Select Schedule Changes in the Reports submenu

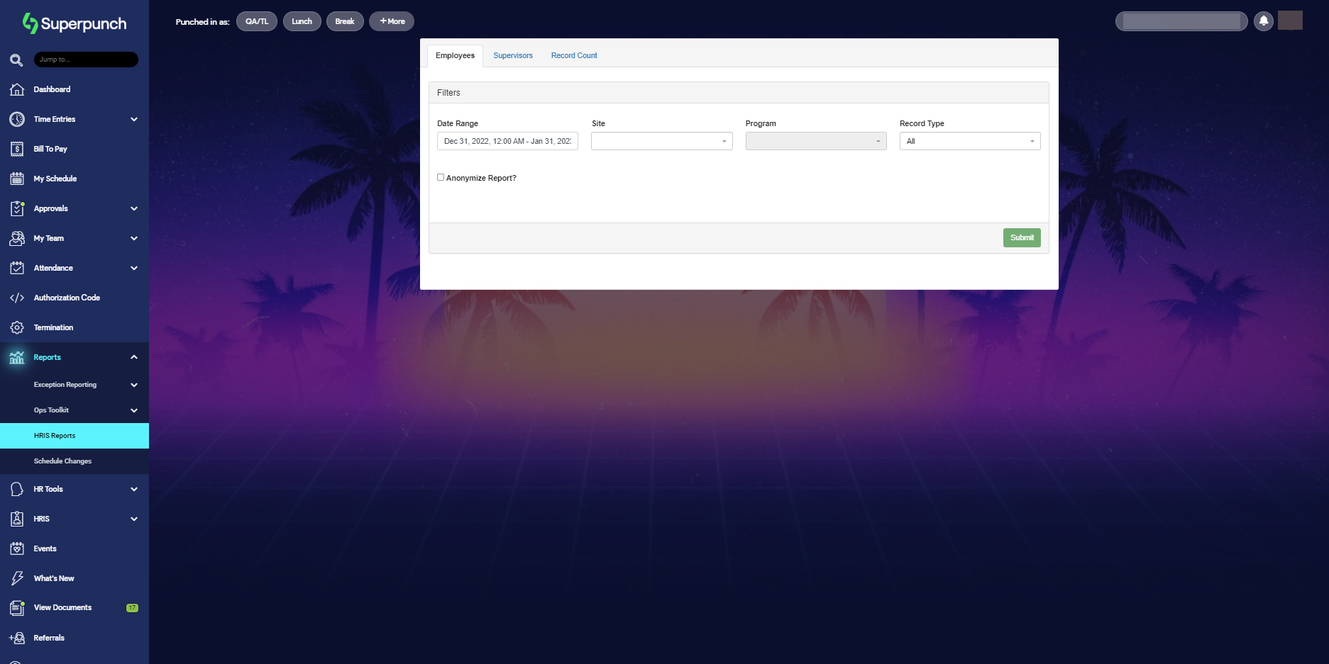point(62,461)
